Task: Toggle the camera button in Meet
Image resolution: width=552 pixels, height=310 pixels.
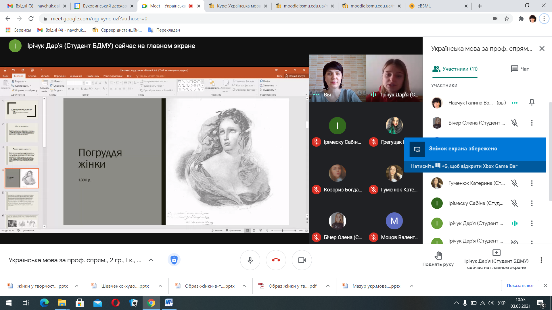Action: [302, 260]
